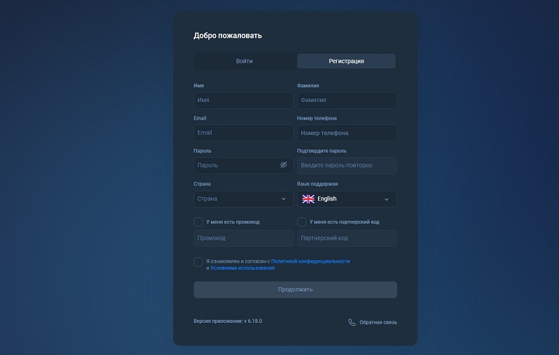
Task: Focus the Подтвердите пароль field
Action: pos(347,166)
